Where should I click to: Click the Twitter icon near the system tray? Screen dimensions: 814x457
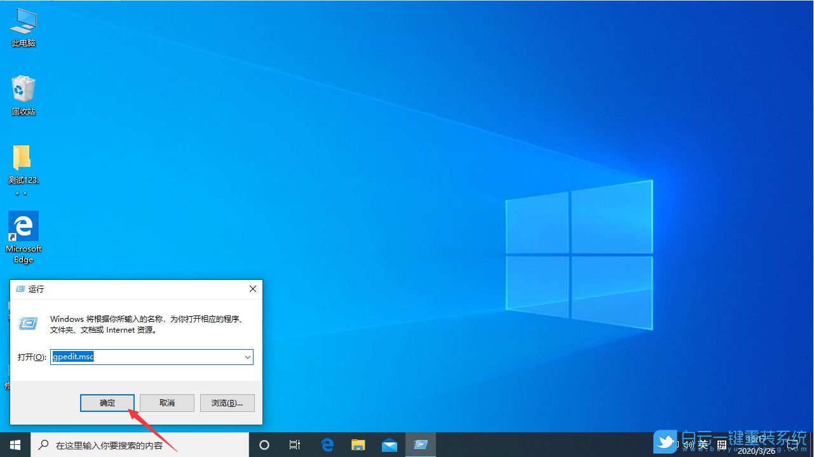pos(665,442)
